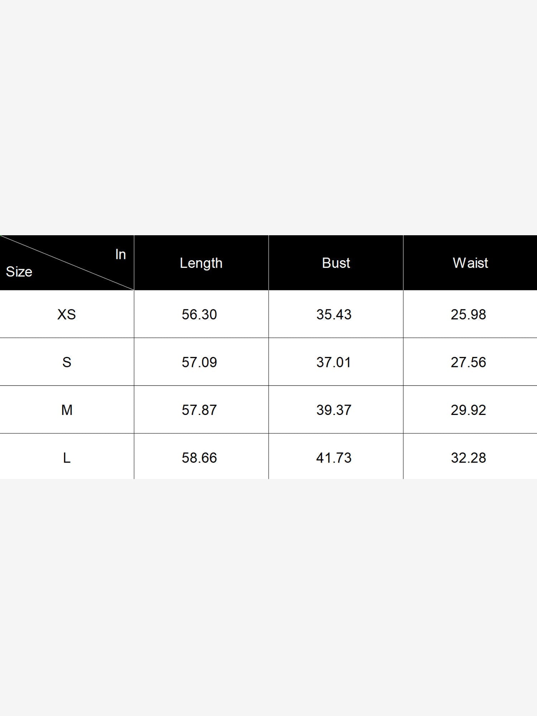Click M waist value 29.92
Image resolution: width=537 pixels, height=716 pixels.
pos(468,410)
